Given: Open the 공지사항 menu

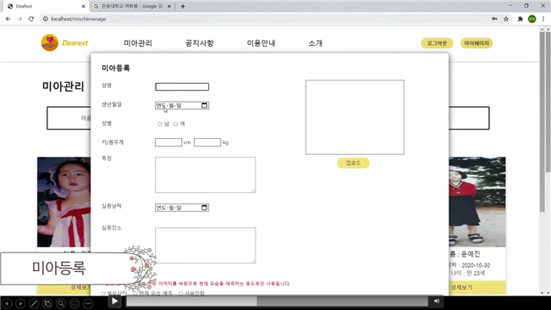Looking at the screenshot, I should pyautogui.click(x=199, y=43).
